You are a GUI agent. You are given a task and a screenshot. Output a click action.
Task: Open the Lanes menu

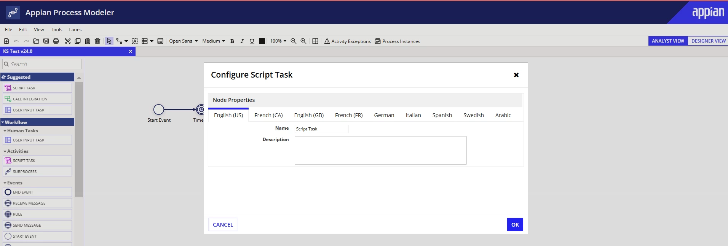75,30
